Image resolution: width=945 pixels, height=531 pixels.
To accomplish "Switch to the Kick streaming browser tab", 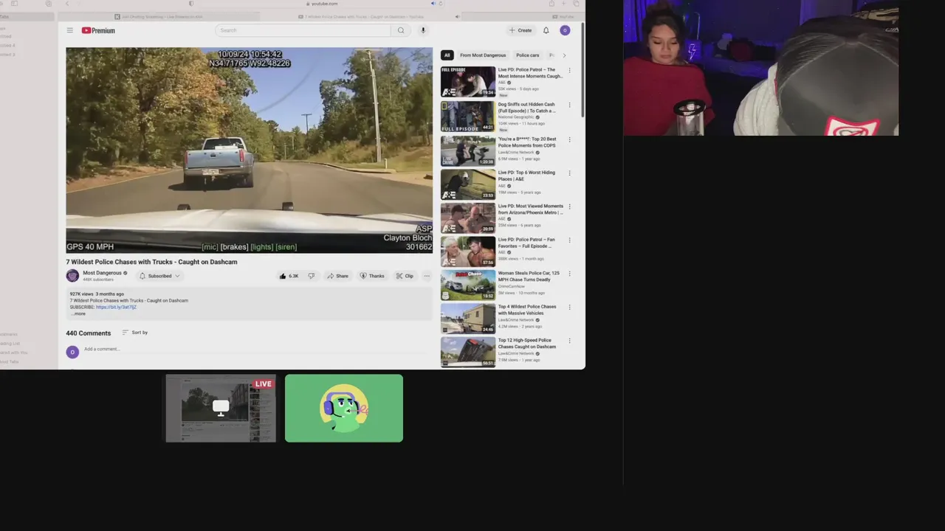I will (159, 16).
